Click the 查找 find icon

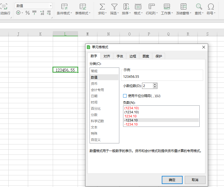coord(199,7)
